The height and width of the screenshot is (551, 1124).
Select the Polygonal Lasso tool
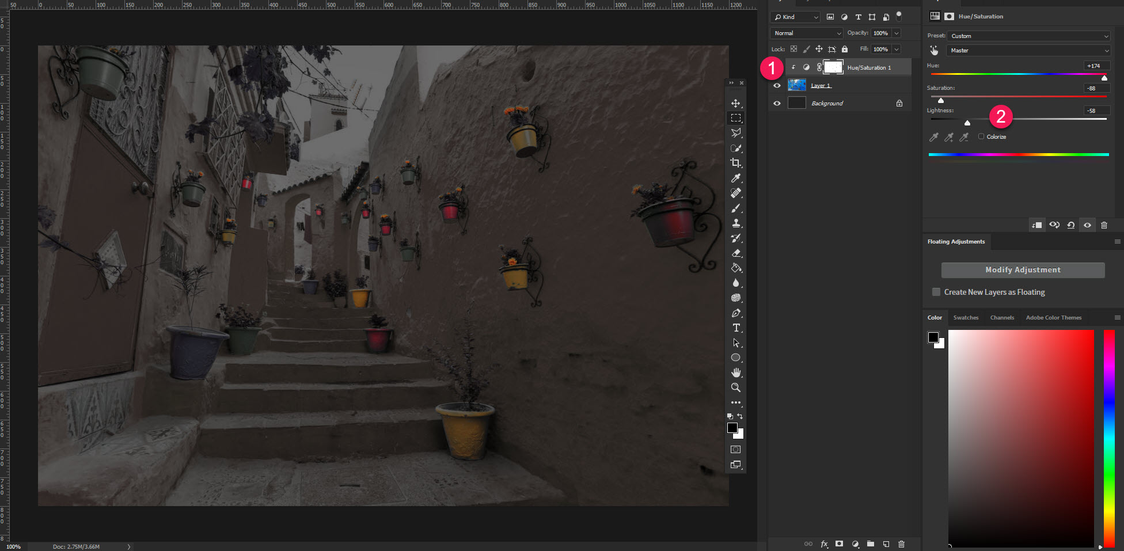735,133
